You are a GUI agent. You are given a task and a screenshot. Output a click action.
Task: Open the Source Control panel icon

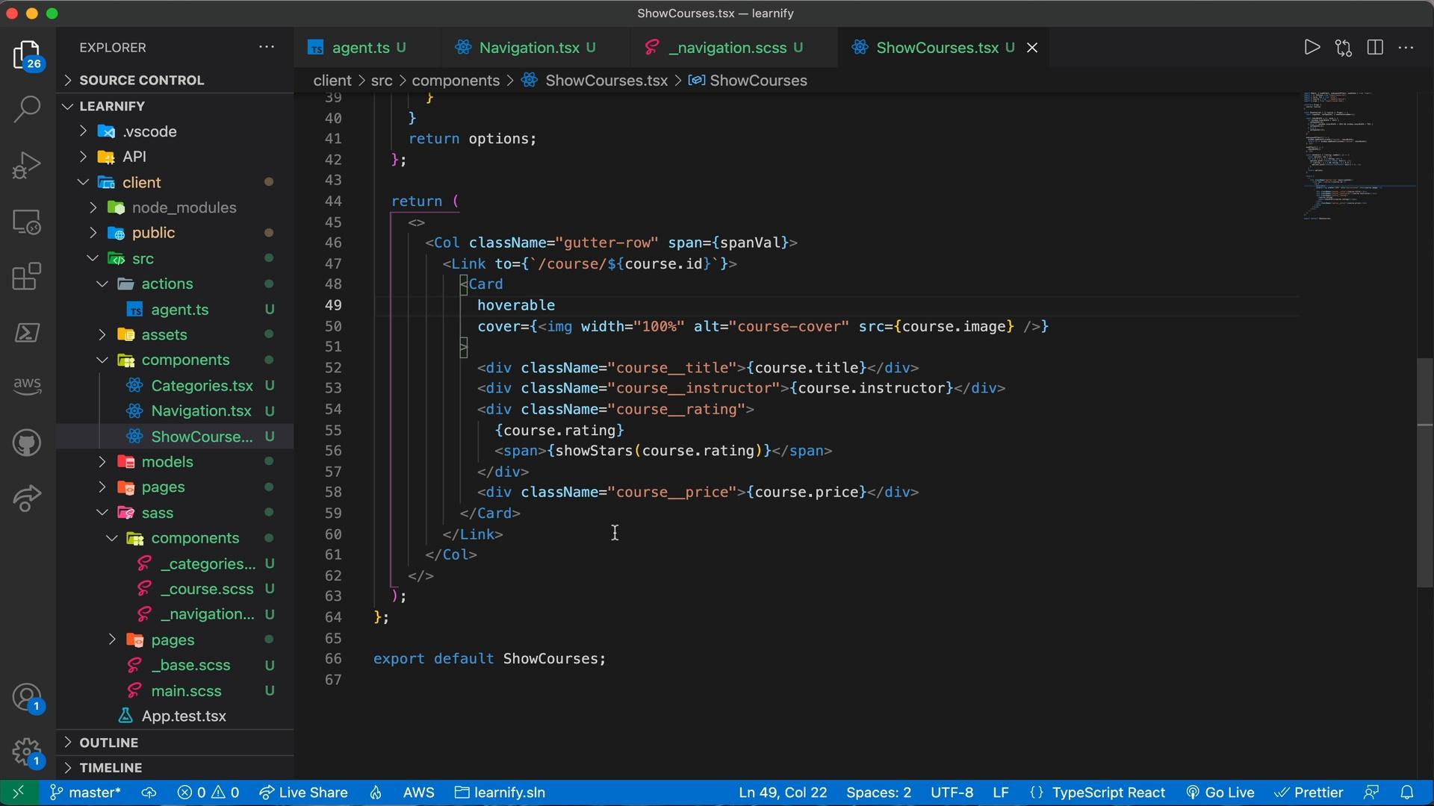(x=27, y=63)
